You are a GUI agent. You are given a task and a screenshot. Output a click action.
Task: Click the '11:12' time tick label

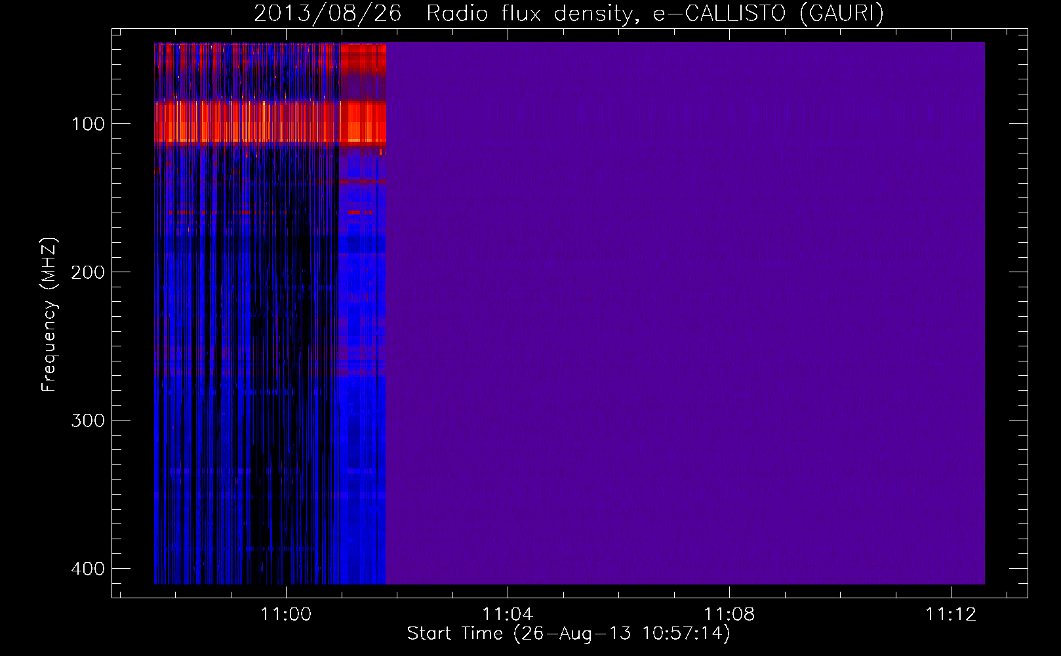pos(951,615)
